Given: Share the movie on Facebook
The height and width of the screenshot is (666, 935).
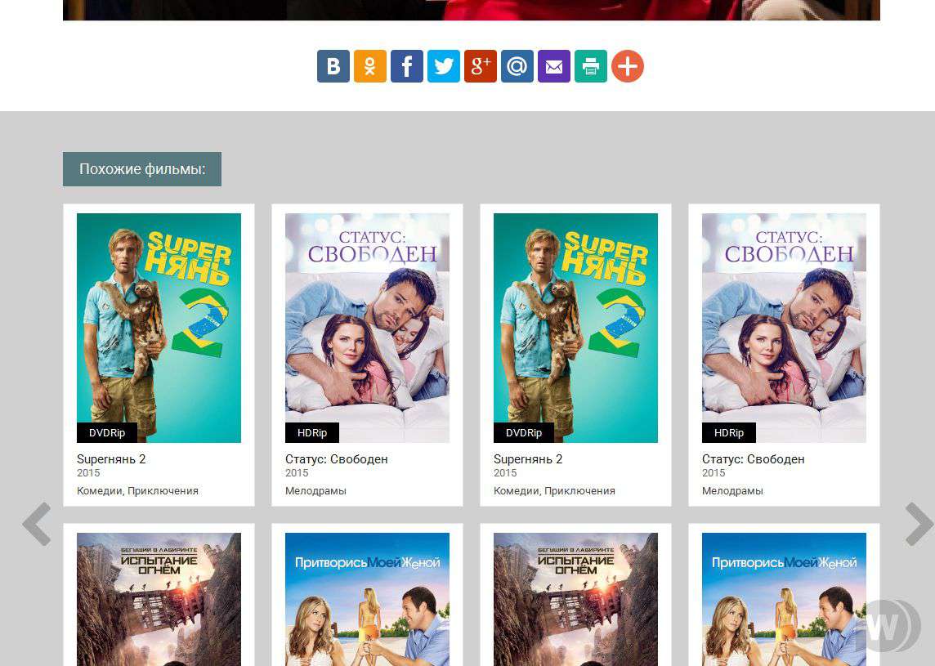Looking at the screenshot, I should [x=407, y=66].
